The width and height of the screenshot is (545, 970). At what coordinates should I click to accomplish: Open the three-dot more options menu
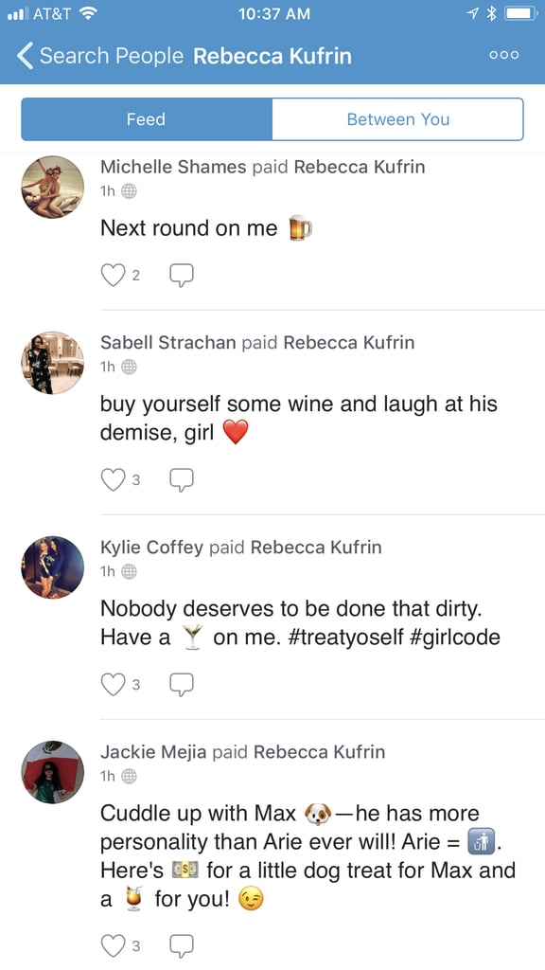(503, 55)
